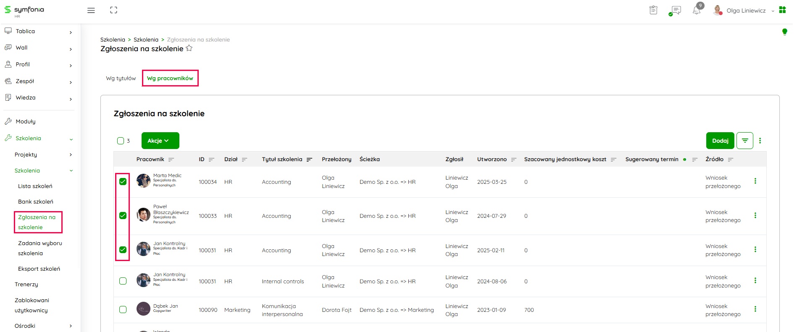This screenshot has height=332, width=794.
Task: Uncheck Paweł Błaszczykiewicz's row checkbox
Action: 123,216
